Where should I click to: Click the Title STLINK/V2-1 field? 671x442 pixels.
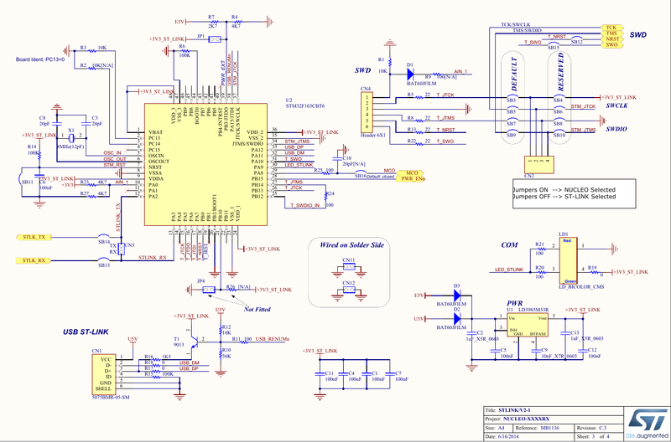tap(554, 410)
